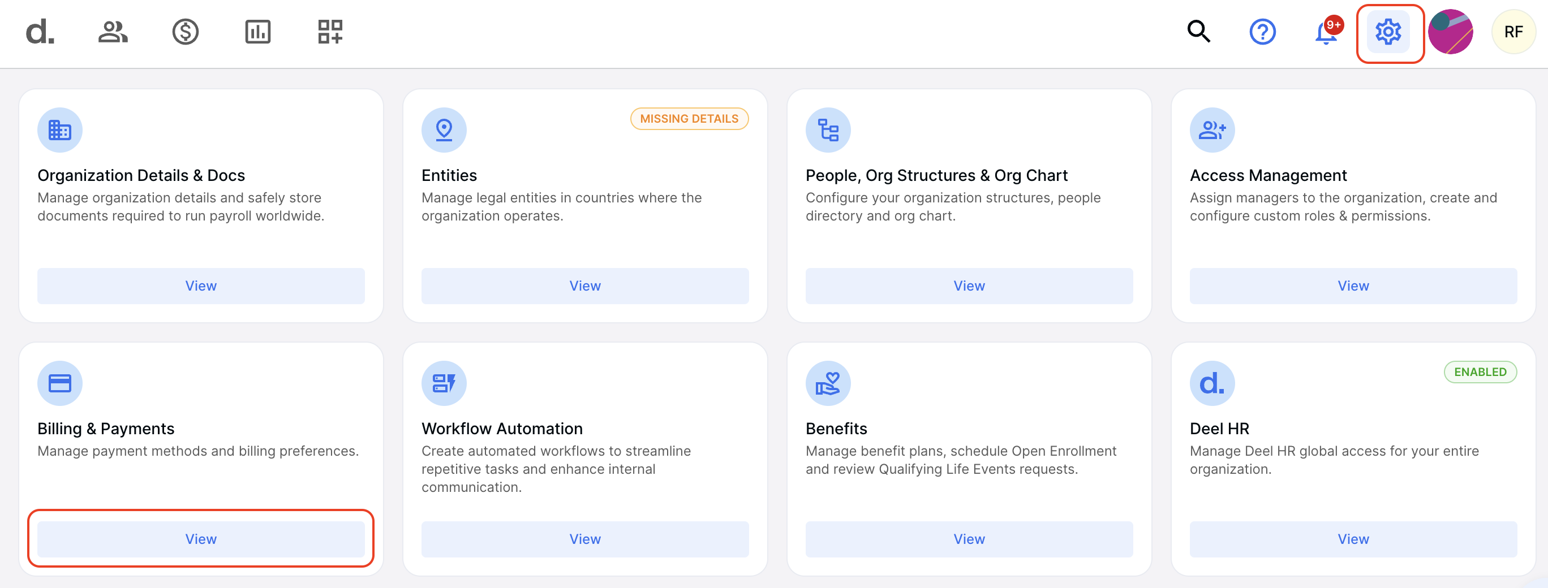This screenshot has width=1548, height=588.
Task: Open the Help question mark icon
Action: tap(1262, 32)
